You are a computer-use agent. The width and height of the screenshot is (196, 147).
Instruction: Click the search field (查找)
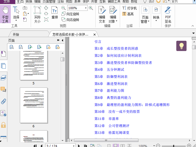[182, 2]
